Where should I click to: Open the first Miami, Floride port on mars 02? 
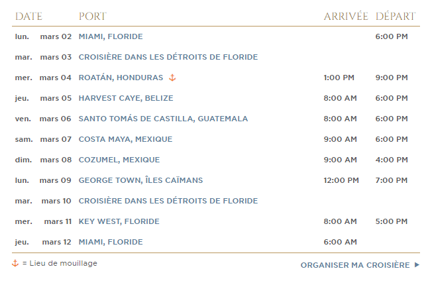(111, 36)
